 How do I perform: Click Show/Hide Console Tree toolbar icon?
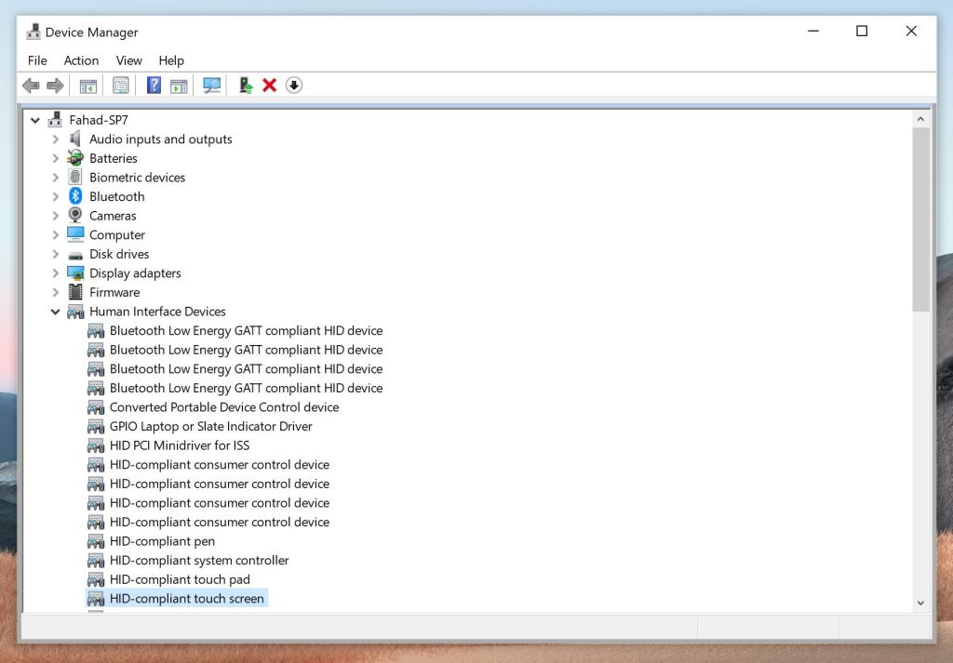coord(88,86)
